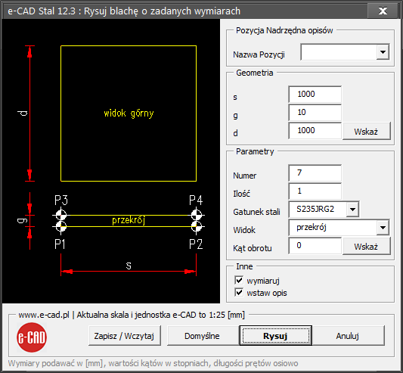Select the P1 insertion point marker

(x=61, y=226)
